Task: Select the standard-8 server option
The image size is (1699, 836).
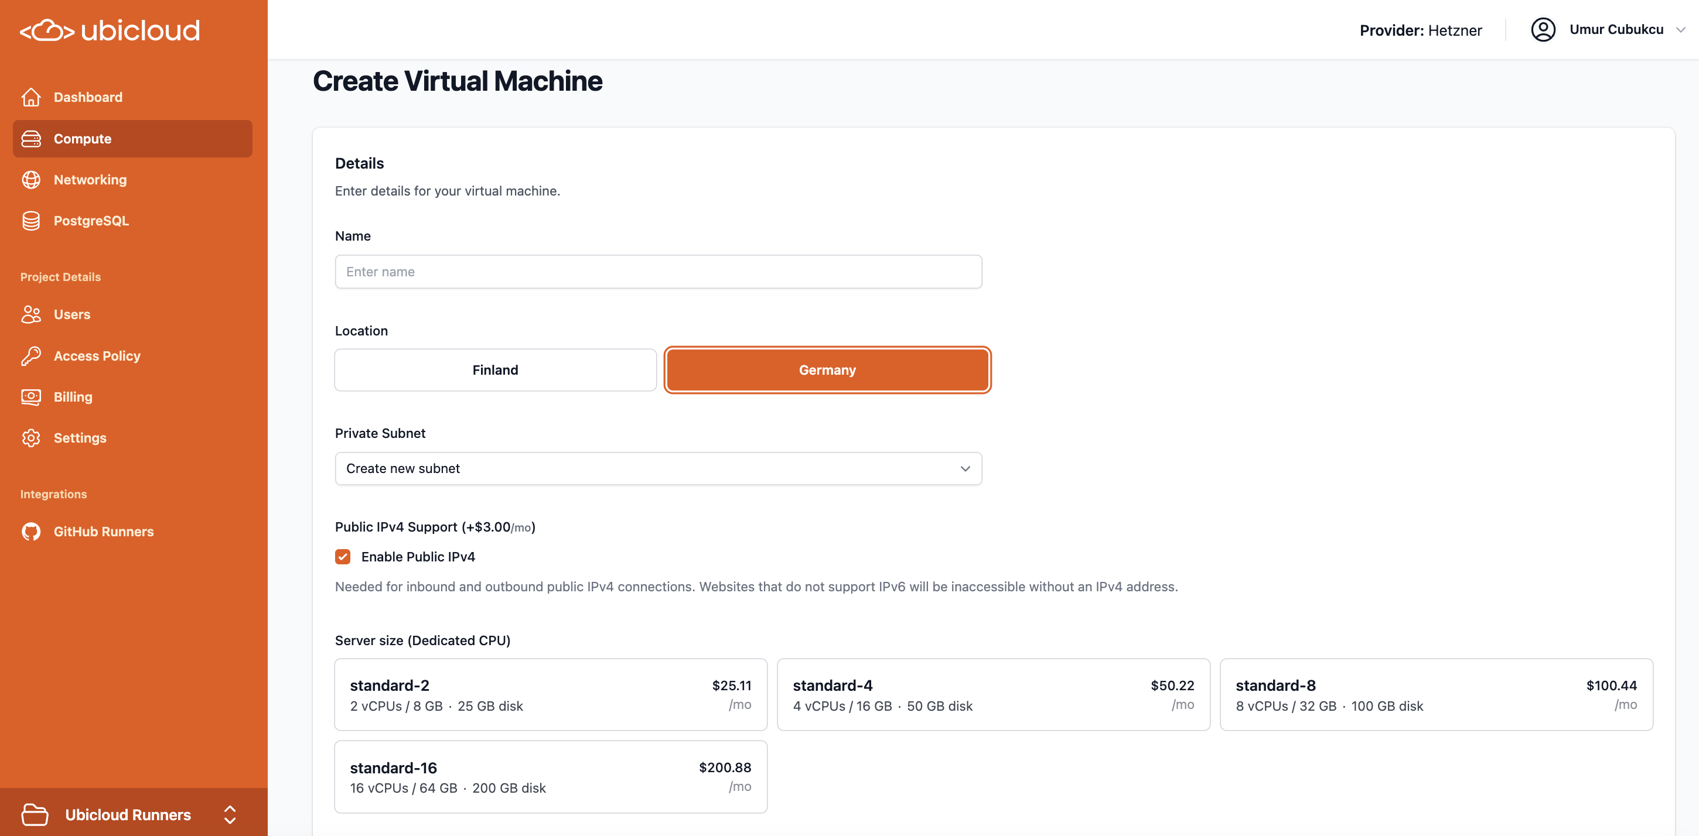Action: [1435, 694]
